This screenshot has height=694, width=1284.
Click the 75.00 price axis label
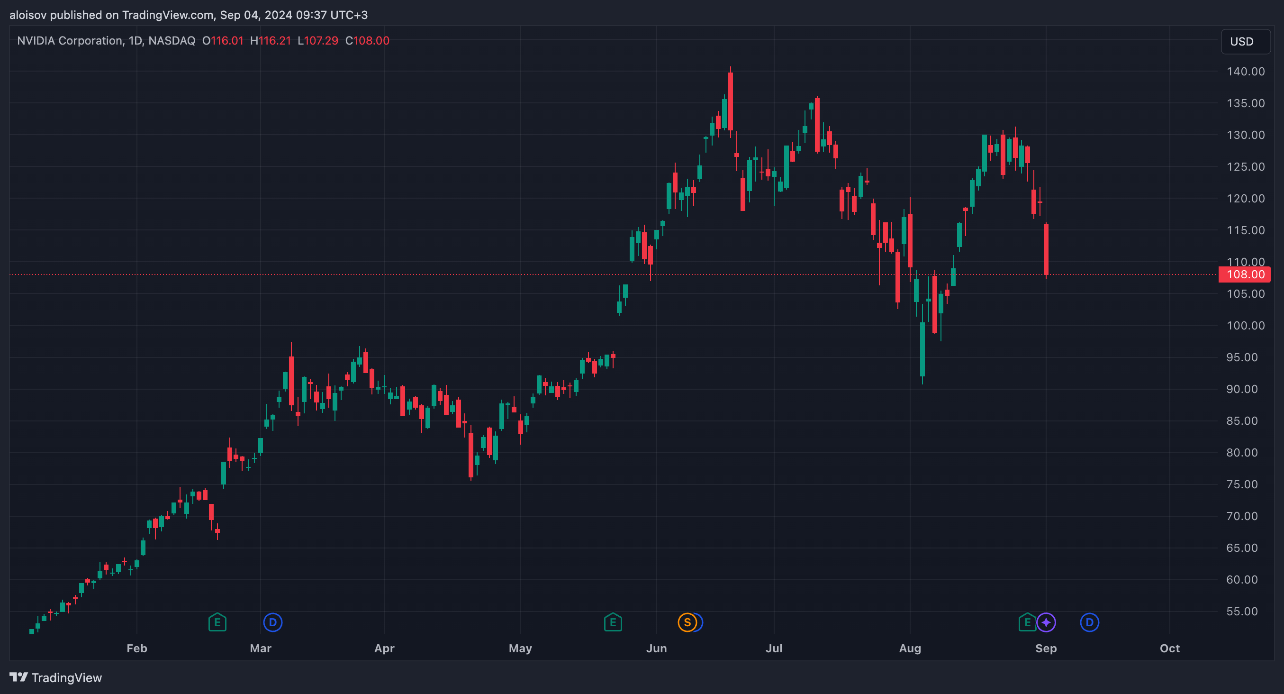(1242, 484)
